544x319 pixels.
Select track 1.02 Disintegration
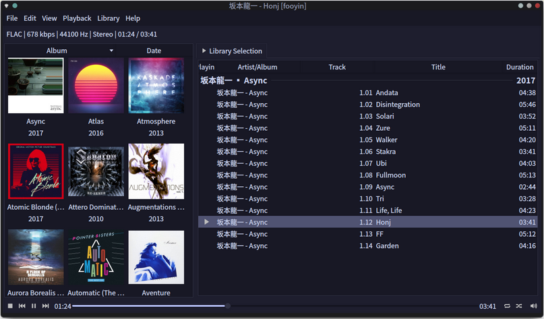[x=368, y=105]
